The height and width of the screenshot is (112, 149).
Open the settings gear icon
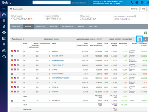point(142,2)
